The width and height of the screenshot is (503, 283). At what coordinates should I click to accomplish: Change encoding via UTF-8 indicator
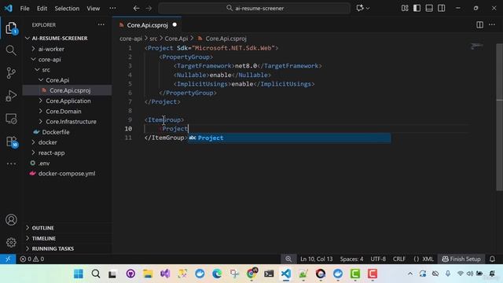tap(378, 259)
